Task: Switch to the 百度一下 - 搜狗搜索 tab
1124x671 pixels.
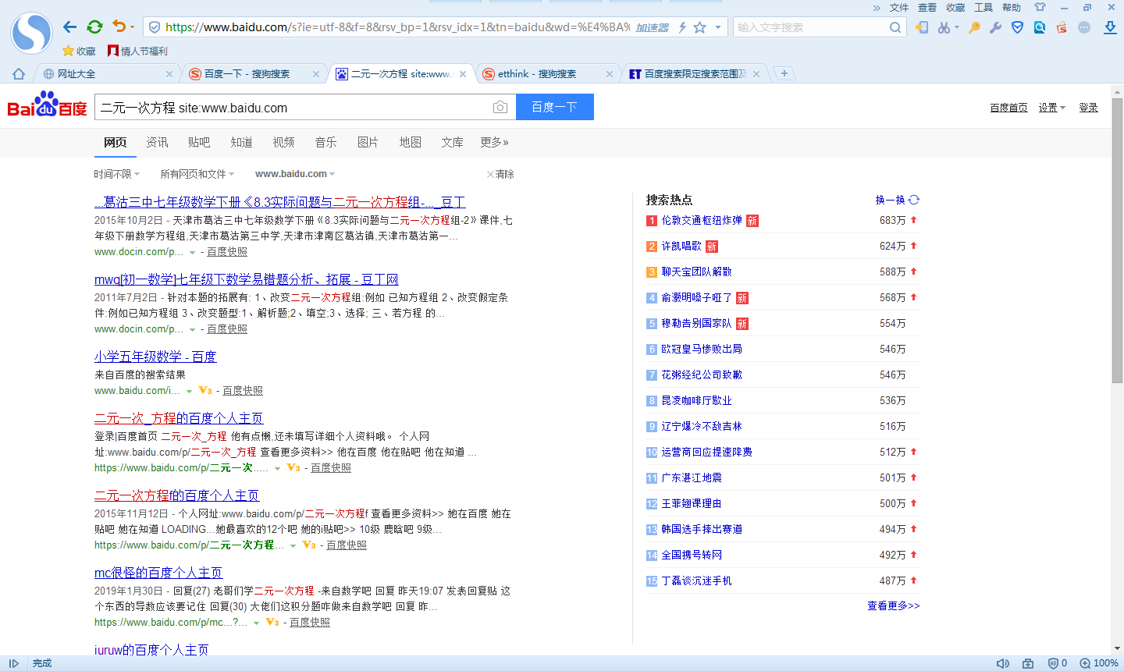Action: [x=253, y=74]
